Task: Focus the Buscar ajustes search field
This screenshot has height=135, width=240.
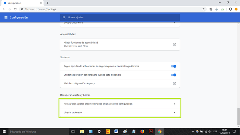Action: 120,17
